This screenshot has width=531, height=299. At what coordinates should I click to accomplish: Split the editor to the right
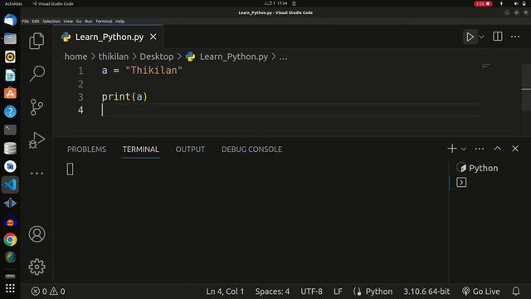pyautogui.click(x=498, y=37)
